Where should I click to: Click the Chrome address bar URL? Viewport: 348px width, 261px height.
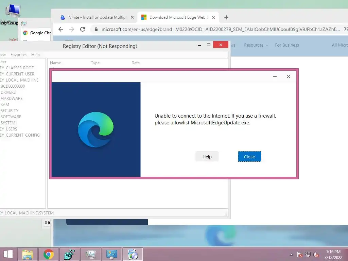pos(220,29)
